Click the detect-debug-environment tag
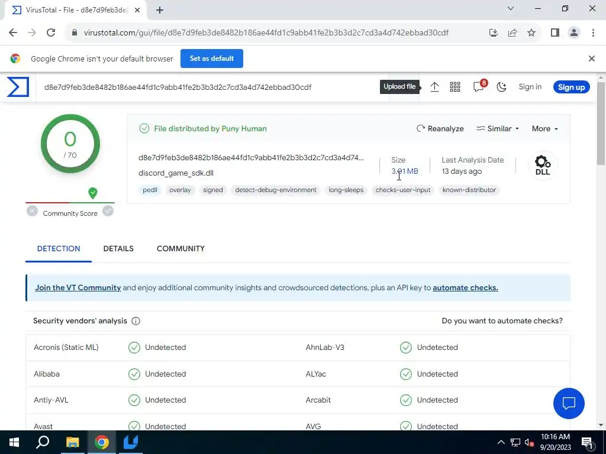Screen dimensions: 606x454 click(276, 190)
